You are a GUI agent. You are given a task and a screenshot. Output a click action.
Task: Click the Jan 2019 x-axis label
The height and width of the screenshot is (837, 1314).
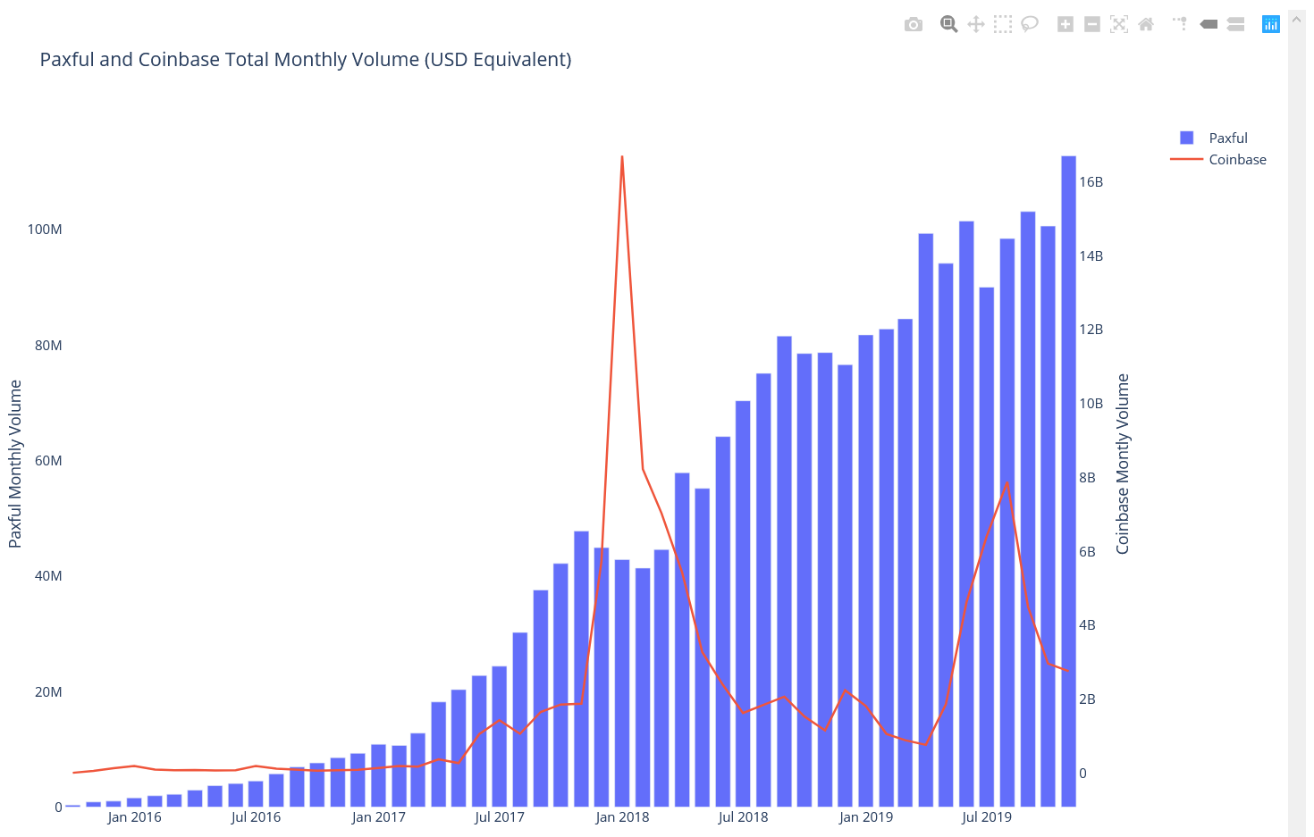pos(865,817)
